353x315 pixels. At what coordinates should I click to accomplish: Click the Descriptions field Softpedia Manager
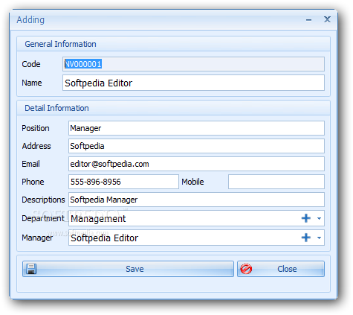click(196, 200)
